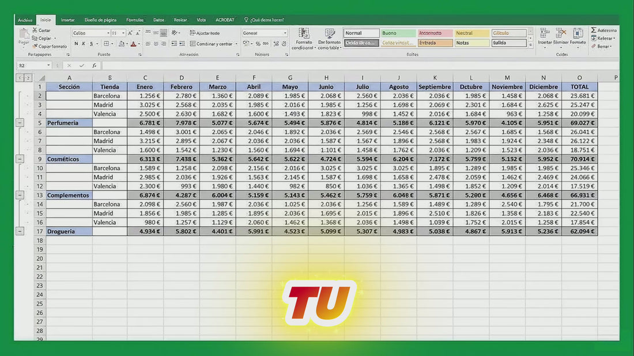Screen dimensions: 634x356
Task: Click the Combinar y centrar button
Action: (211, 44)
